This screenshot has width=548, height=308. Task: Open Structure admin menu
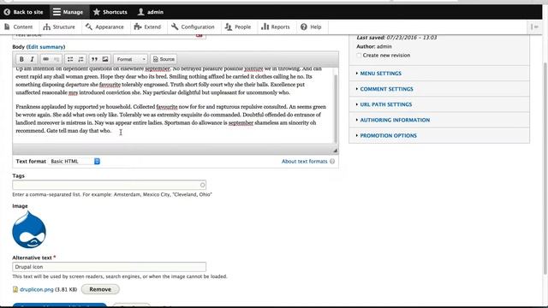pyautogui.click(x=59, y=27)
